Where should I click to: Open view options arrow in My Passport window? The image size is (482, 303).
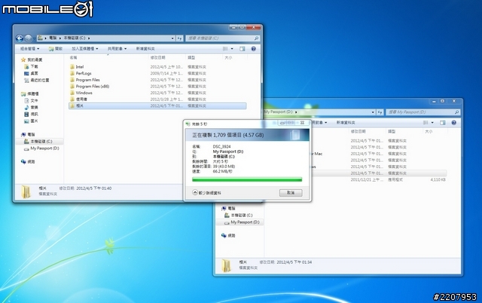click(432, 122)
